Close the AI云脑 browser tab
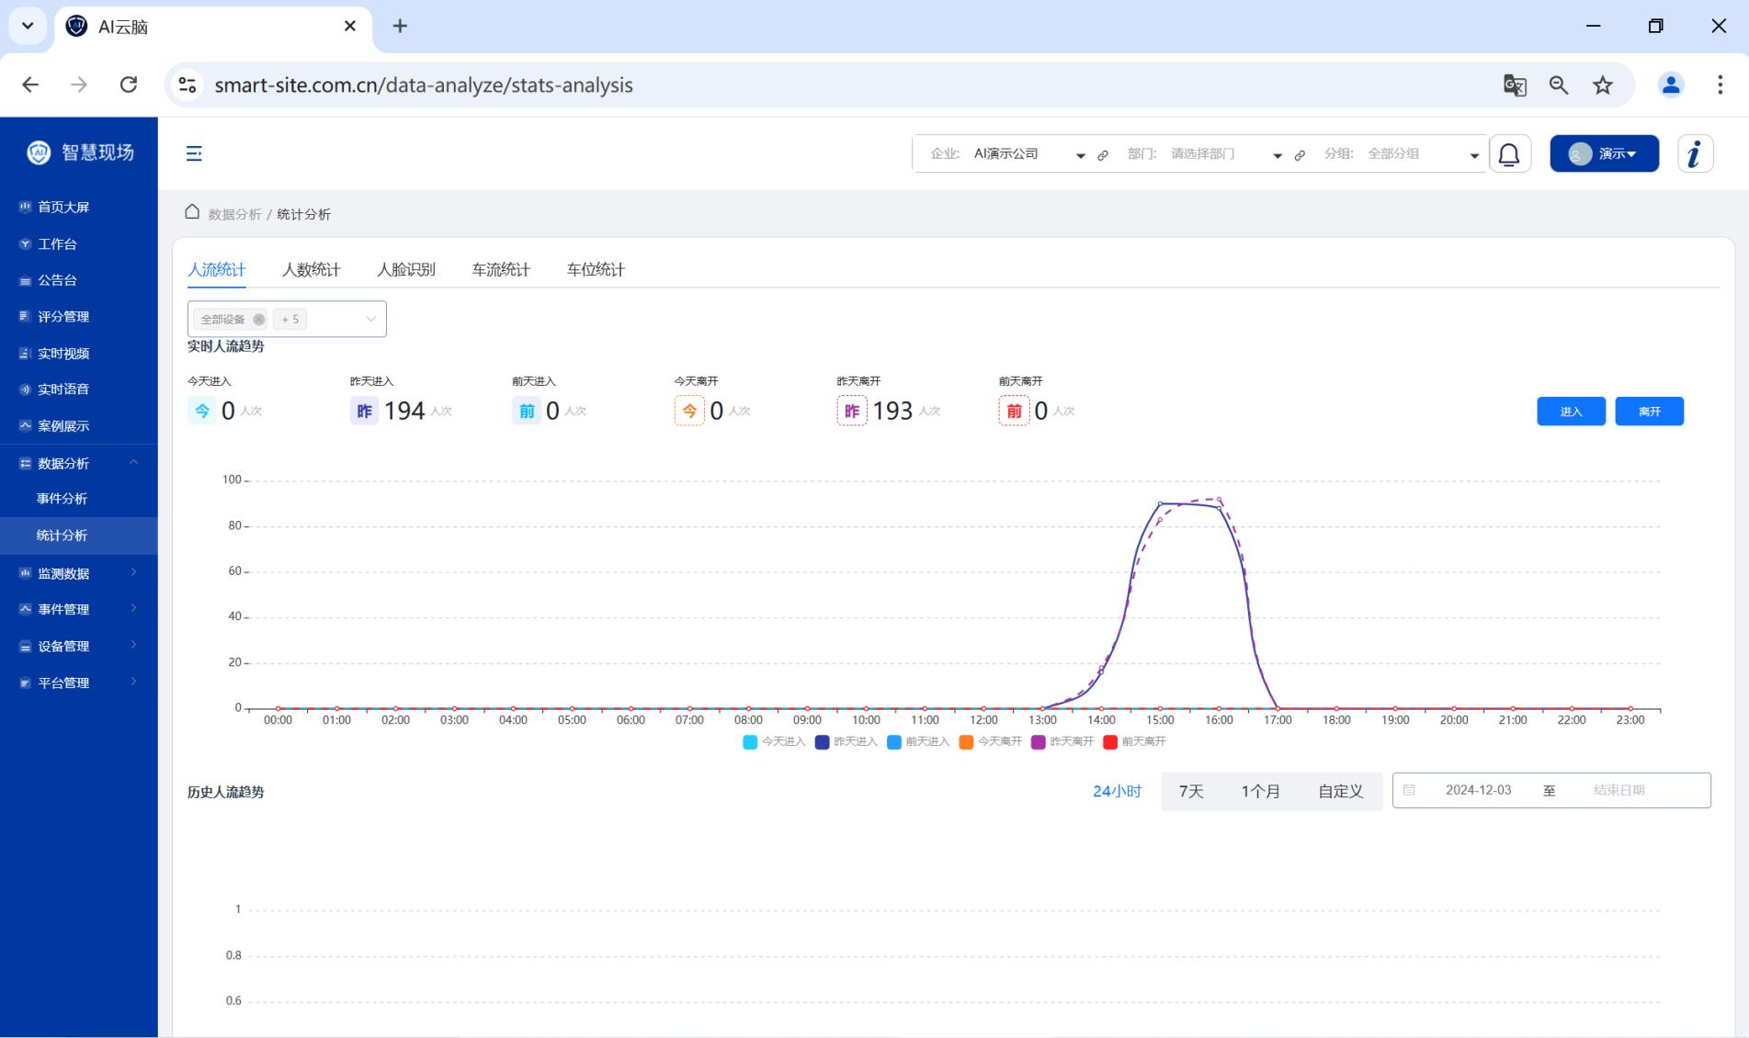Screen dimensions: 1749x1038 [x=350, y=27]
